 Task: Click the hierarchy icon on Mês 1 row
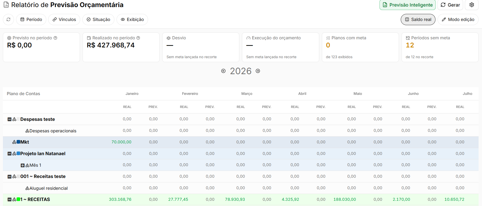coord(27,165)
